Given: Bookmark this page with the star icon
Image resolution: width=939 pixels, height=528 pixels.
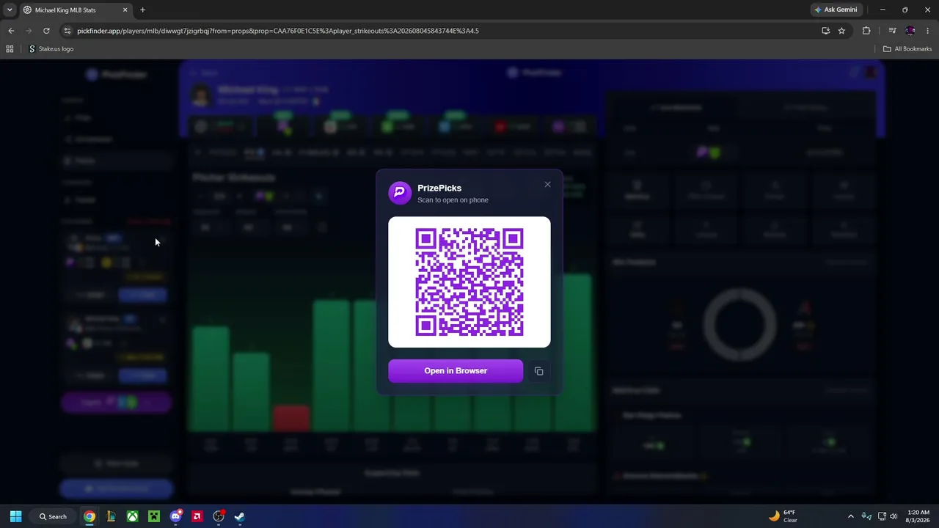Looking at the screenshot, I should pos(841,31).
